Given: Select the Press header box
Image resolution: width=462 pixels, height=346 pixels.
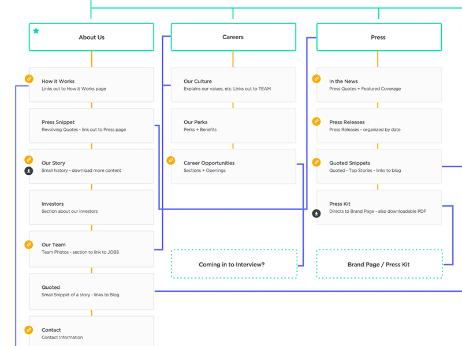Looking at the screenshot, I should tap(378, 37).
